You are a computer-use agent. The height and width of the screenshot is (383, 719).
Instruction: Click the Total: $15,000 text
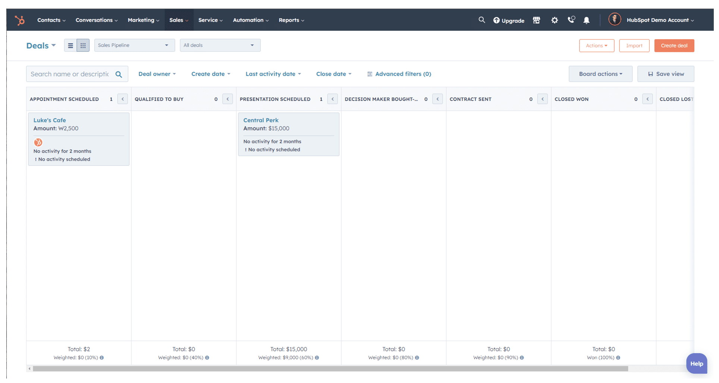pos(289,349)
